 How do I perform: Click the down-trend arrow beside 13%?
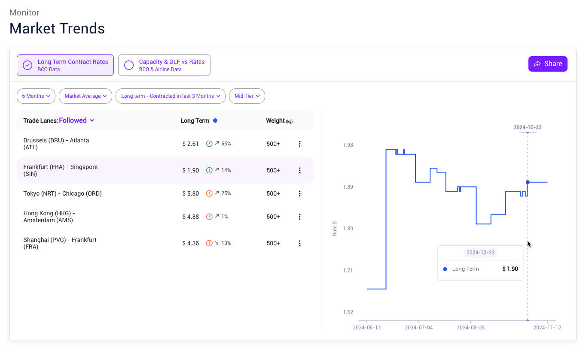(x=217, y=243)
